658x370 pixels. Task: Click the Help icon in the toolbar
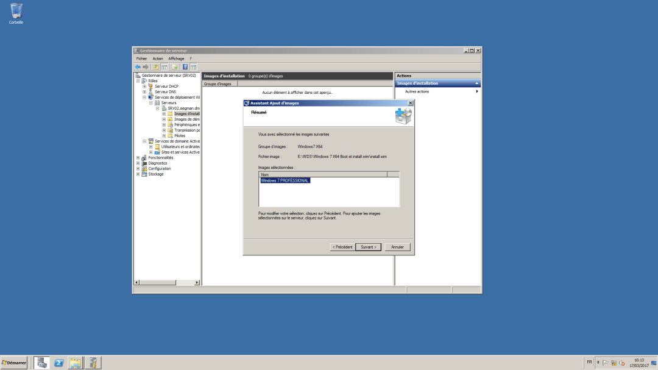(185, 66)
